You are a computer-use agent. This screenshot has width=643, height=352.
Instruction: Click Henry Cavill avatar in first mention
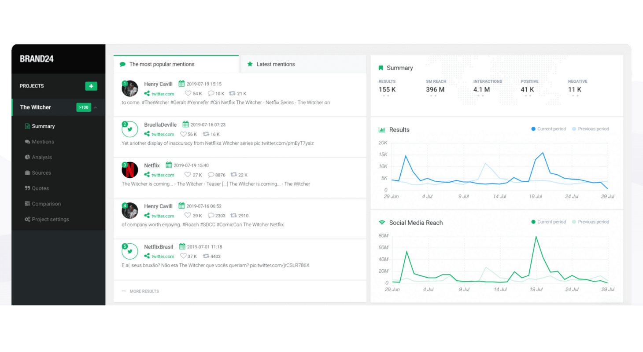tap(130, 88)
